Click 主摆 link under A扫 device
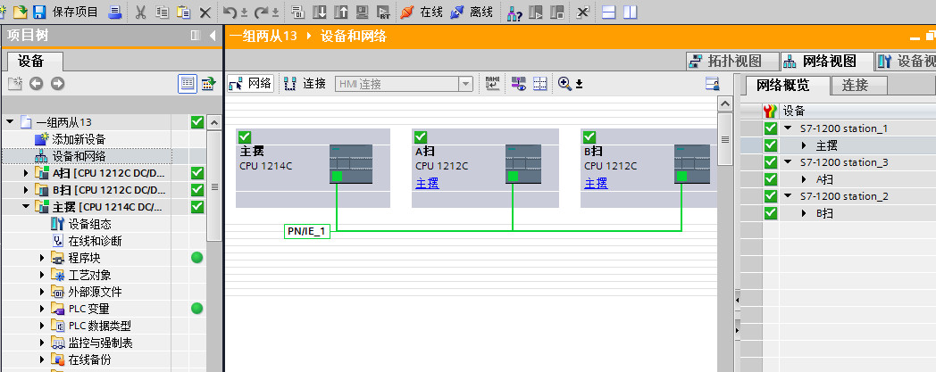The width and height of the screenshot is (936, 372). [x=428, y=184]
